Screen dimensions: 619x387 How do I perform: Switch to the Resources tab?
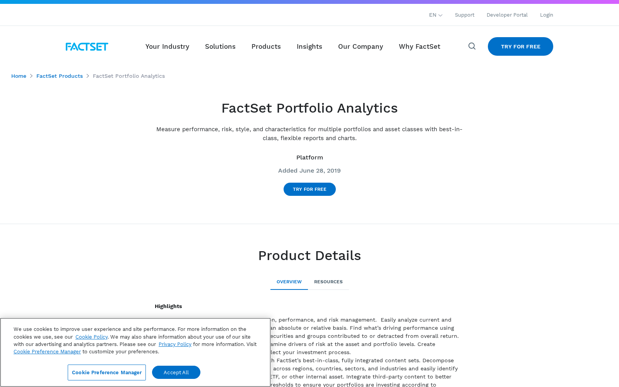[328, 282]
